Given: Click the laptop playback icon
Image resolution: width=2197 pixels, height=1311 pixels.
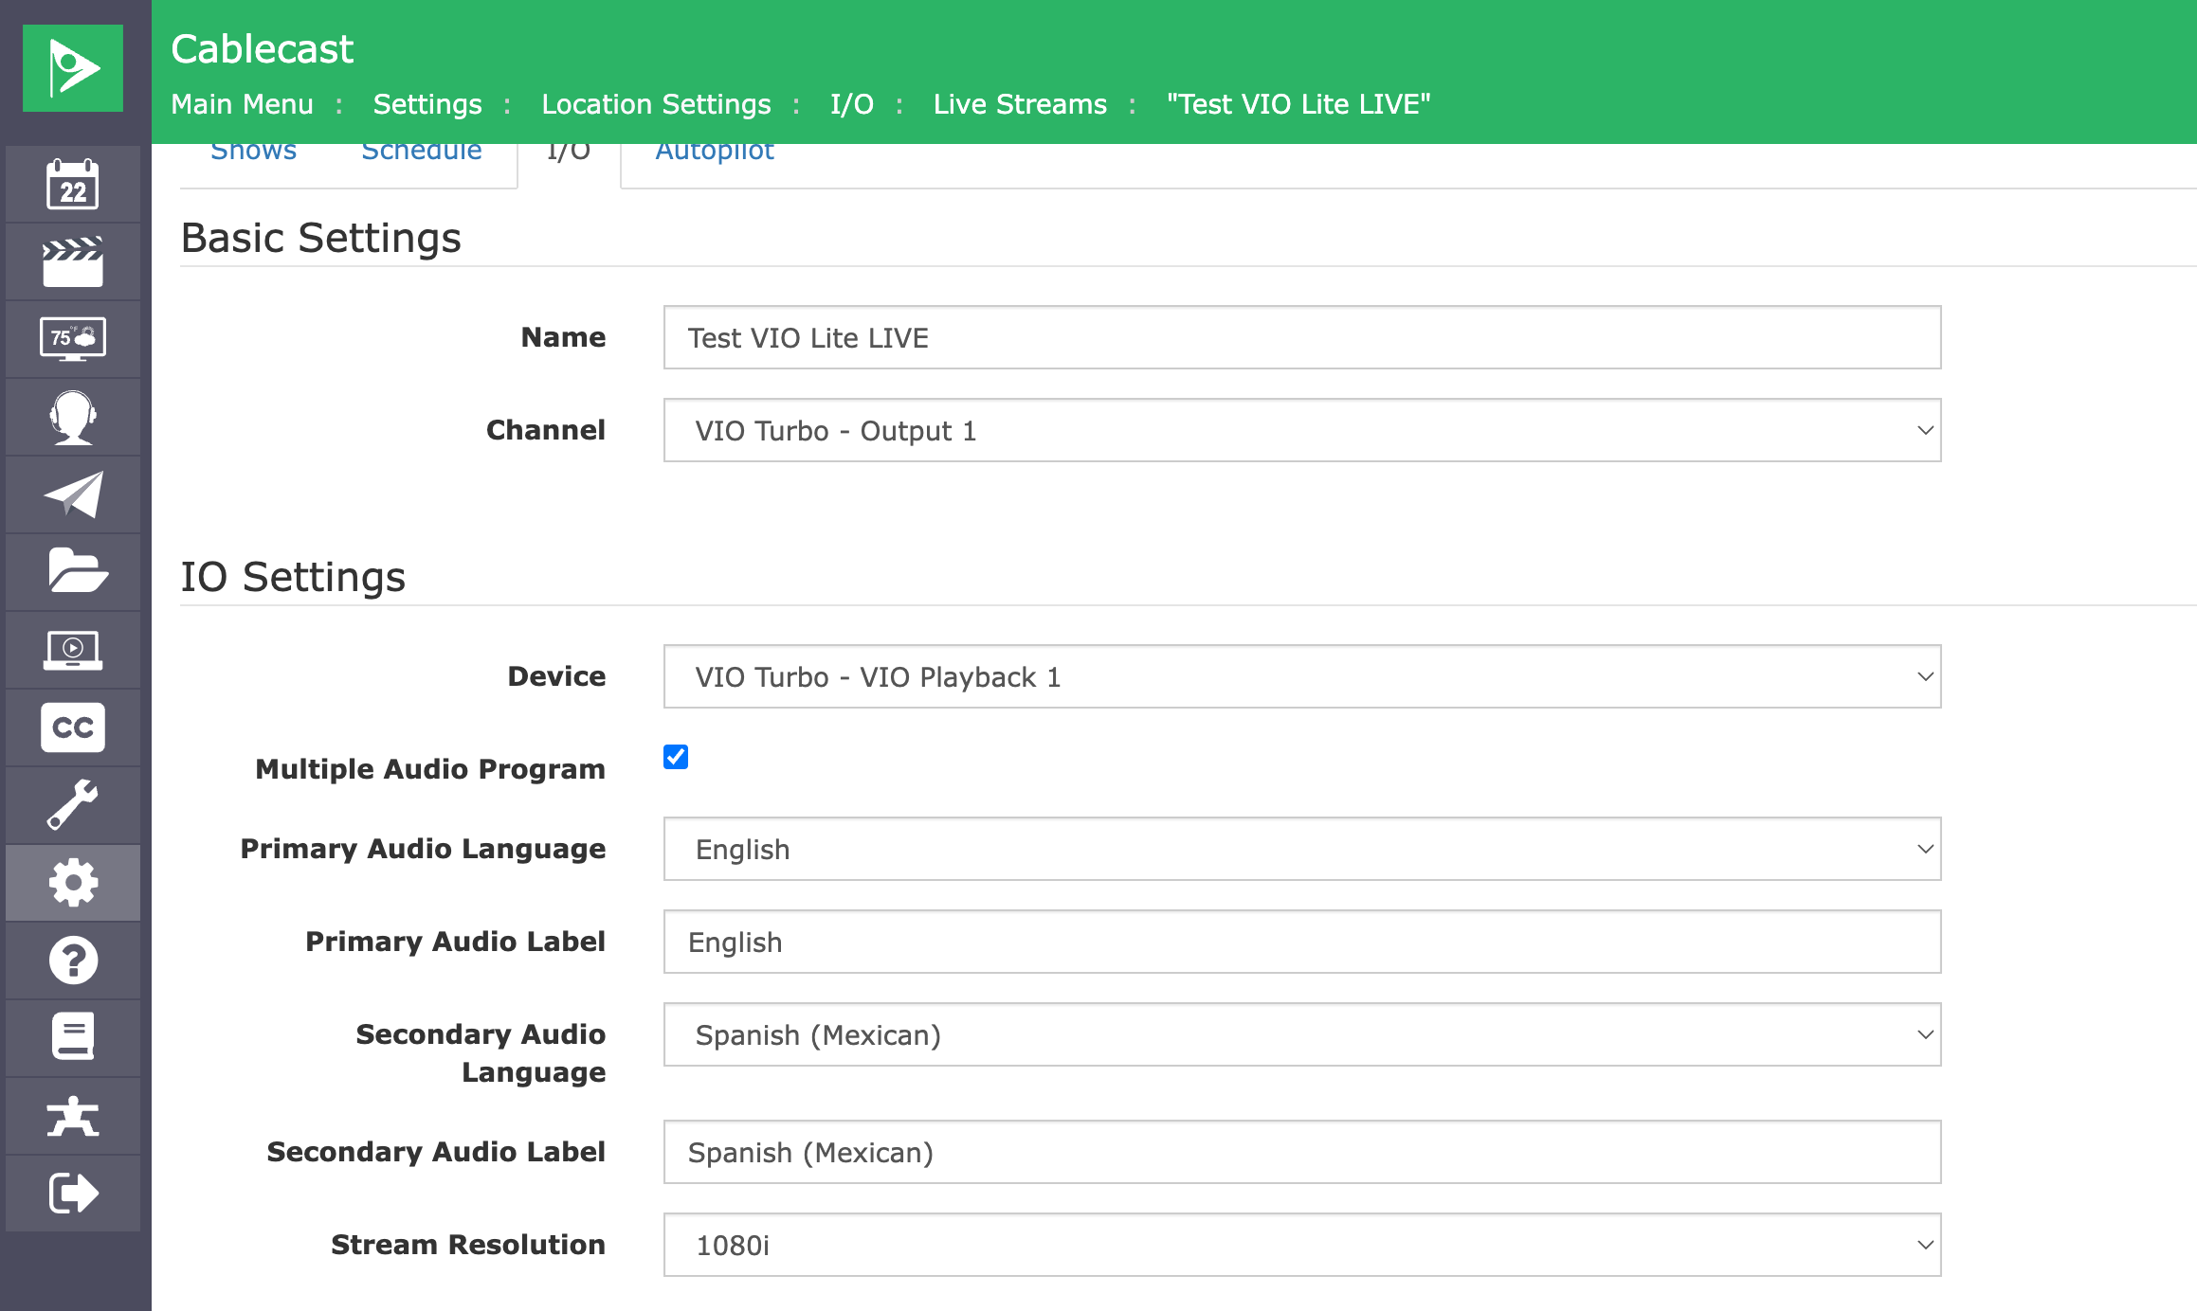Looking at the screenshot, I should [x=73, y=650].
